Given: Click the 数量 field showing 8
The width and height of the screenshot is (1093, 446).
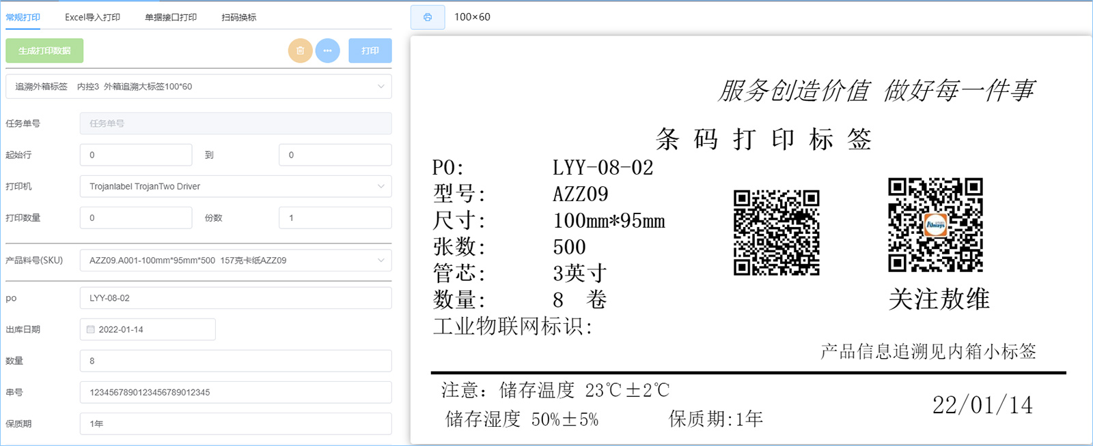Looking at the screenshot, I should (x=236, y=361).
